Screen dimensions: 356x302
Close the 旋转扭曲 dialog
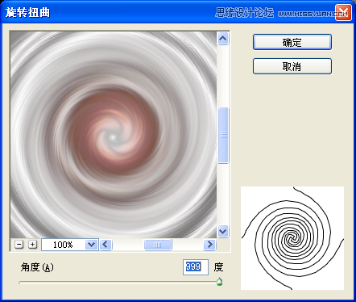pyautogui.click(x=343, y=12)
